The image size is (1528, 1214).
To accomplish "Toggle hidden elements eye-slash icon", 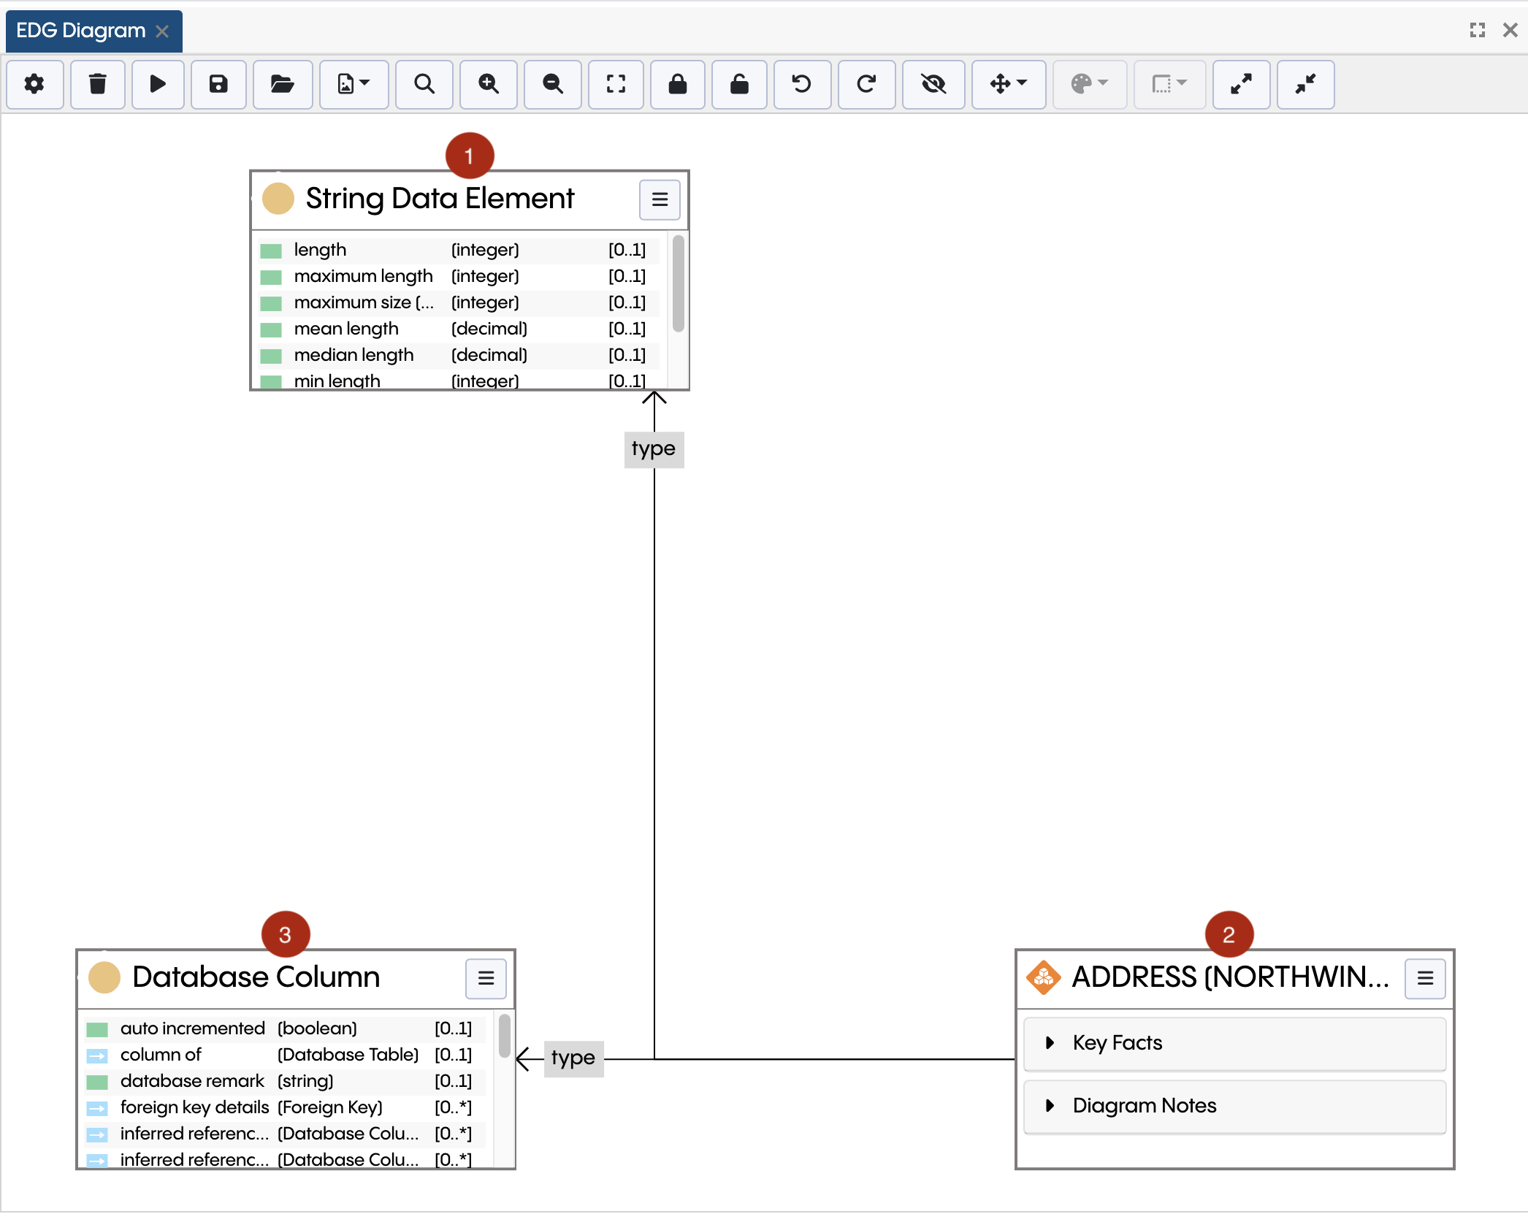I will coord(933,85).
